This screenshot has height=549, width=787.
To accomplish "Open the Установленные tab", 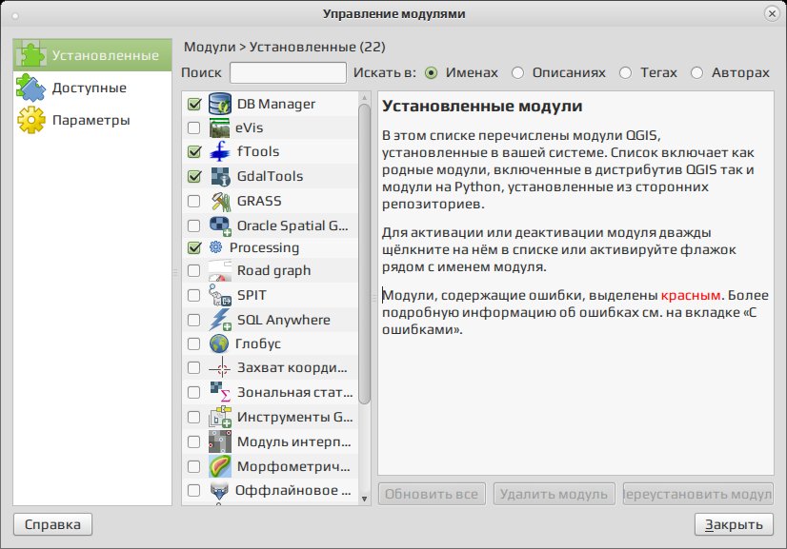I will [x=92, y=54].
